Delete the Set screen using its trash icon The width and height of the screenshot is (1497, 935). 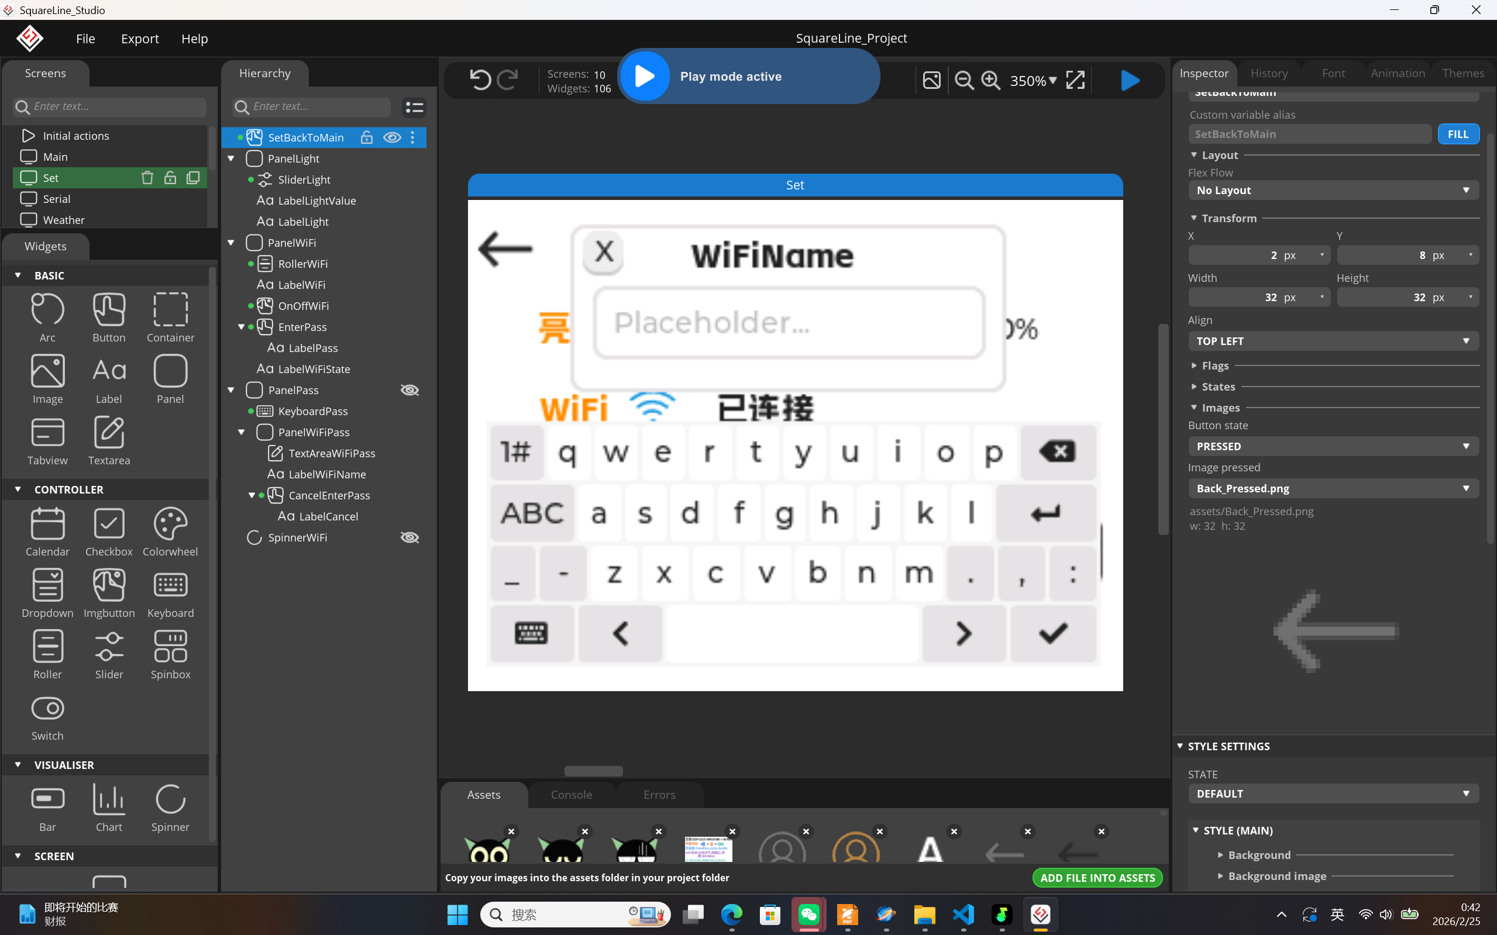[147, 178]
